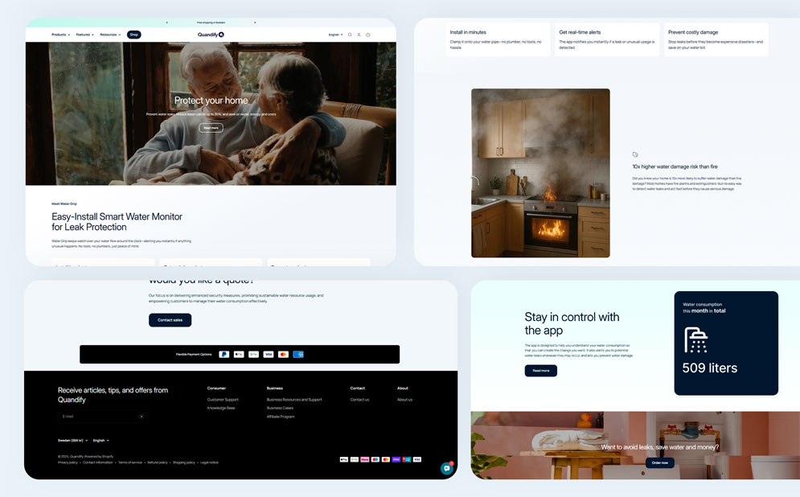Open the search icon in the header
The width and height of the screenshot is (800, 497).
point(350,35)
